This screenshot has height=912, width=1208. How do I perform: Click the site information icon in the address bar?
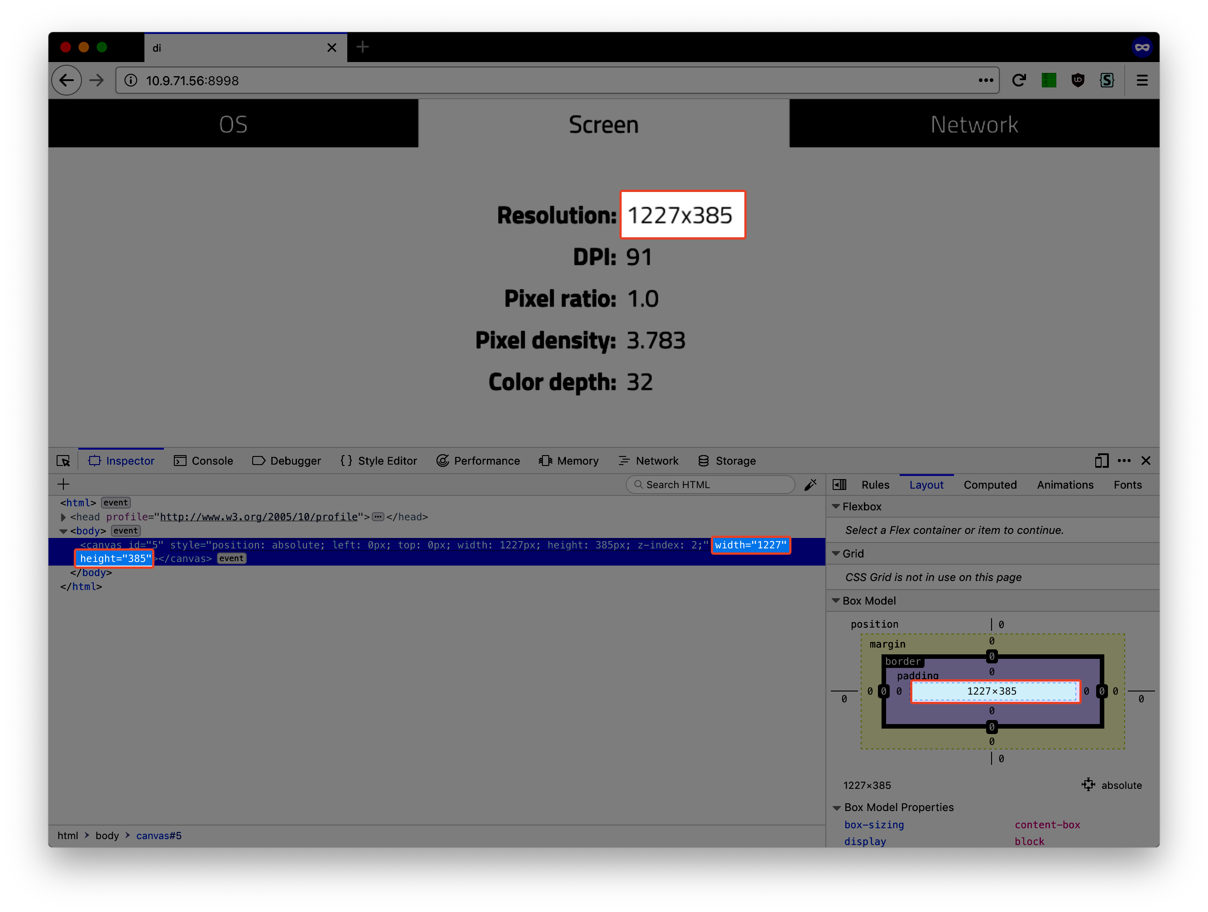pyautogui.click(x=131, y=81)
